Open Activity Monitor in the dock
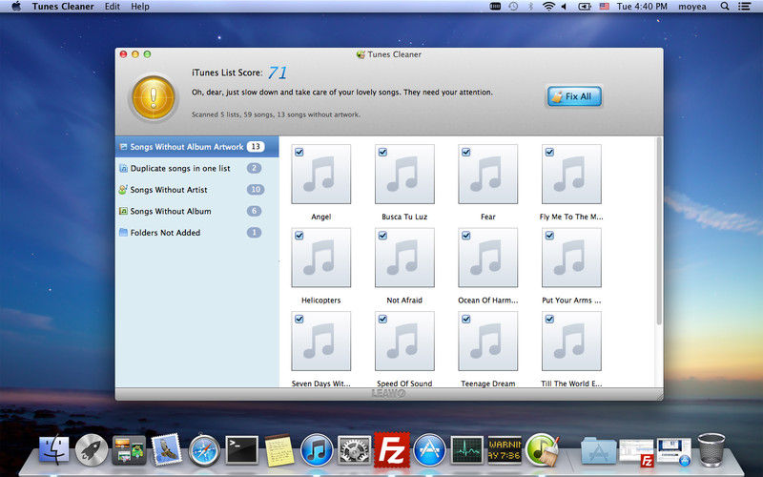The height and width of the screenshot is (477, 763). point(467,450)
